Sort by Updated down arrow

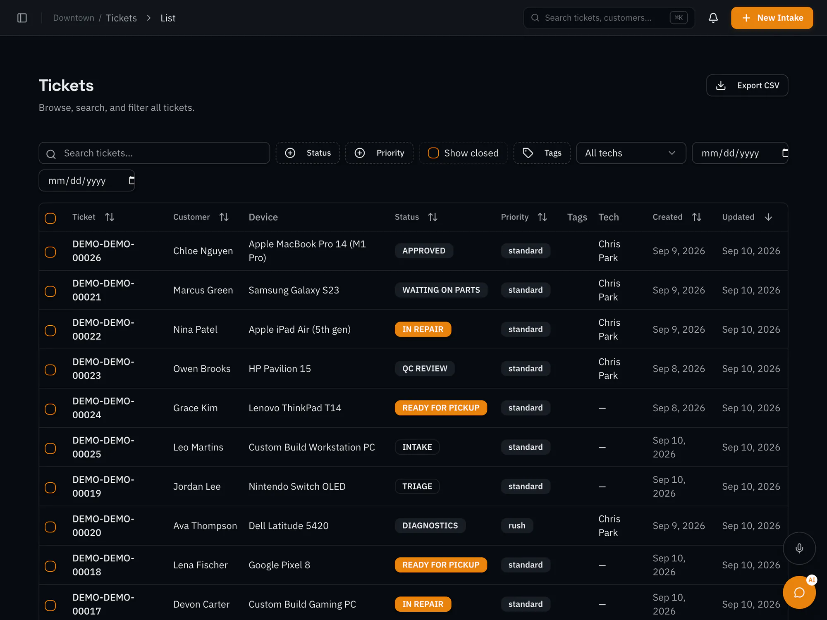pos(768,217)
